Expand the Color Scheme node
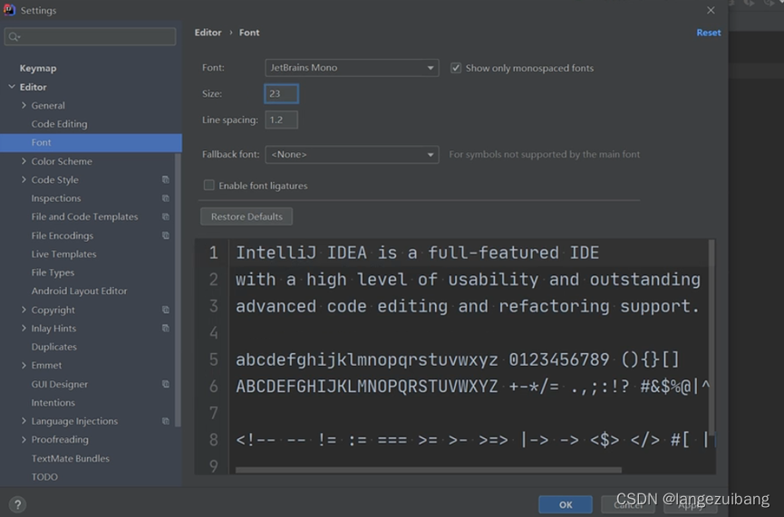Viewport: 784px width, 517px height. 24,161
